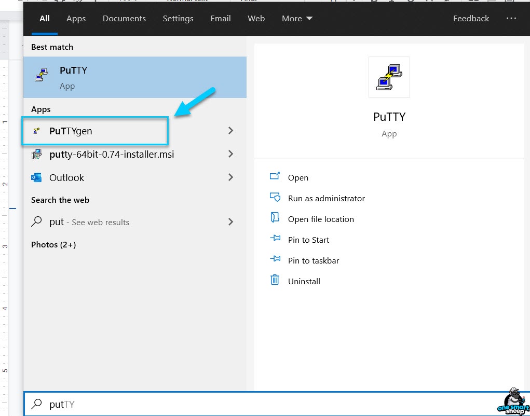The width and height of the screenshot is (530, 416).
Task: Click the Open action icon
Action: (275, 176)
